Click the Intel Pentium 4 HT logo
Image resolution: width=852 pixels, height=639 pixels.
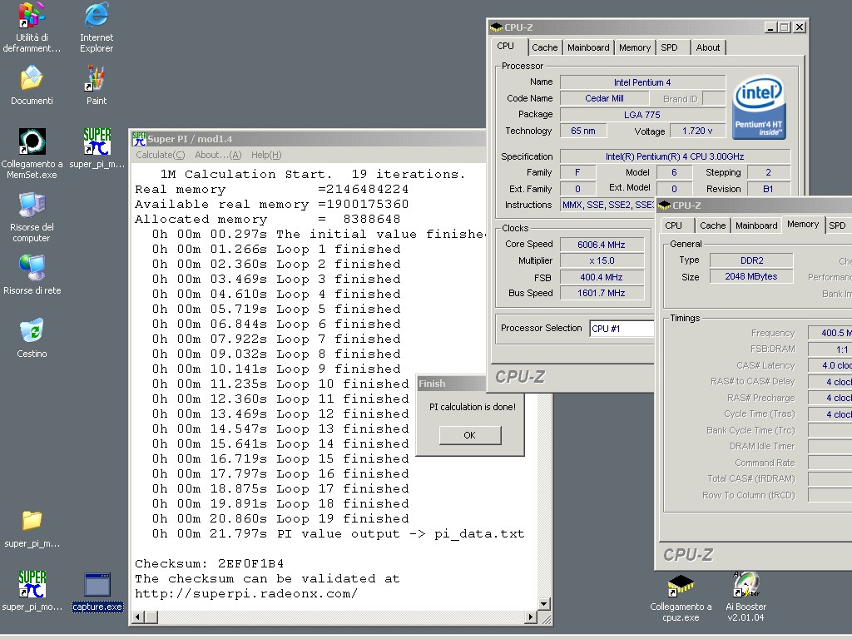(x=759, y=107)
